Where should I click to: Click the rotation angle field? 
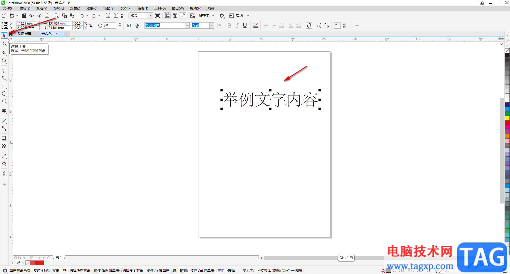coord(109,25)
